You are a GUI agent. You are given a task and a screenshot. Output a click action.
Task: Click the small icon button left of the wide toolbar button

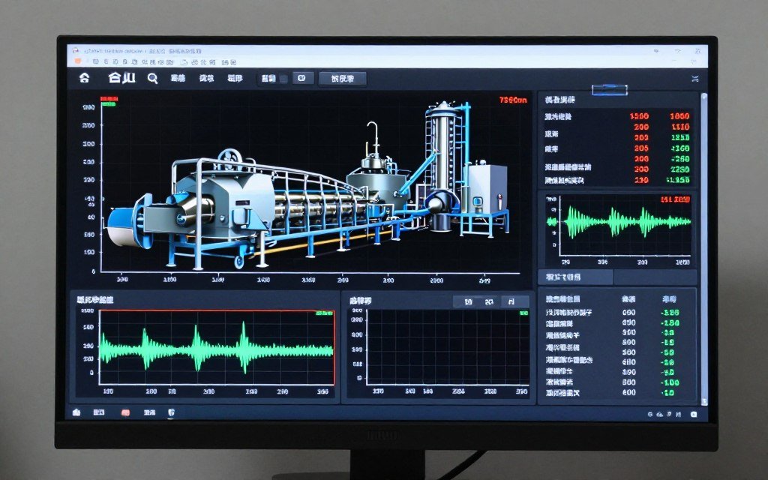point(303,78)
